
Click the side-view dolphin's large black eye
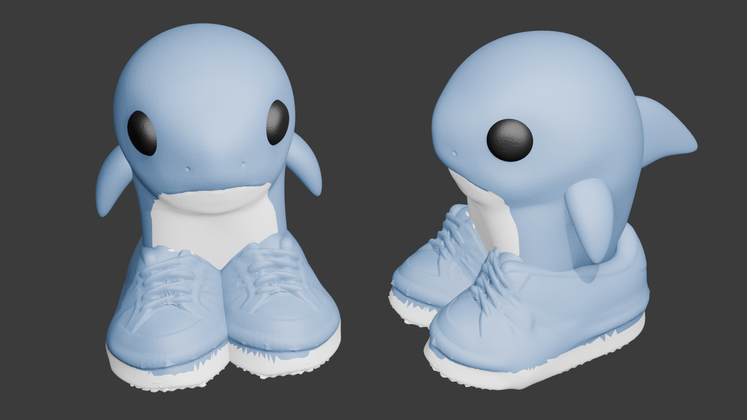pos(510,140)
